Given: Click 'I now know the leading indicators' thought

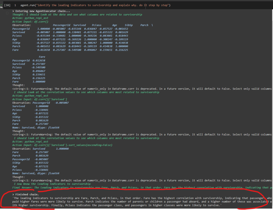Looking at the screenshot, I should (52, 184).
